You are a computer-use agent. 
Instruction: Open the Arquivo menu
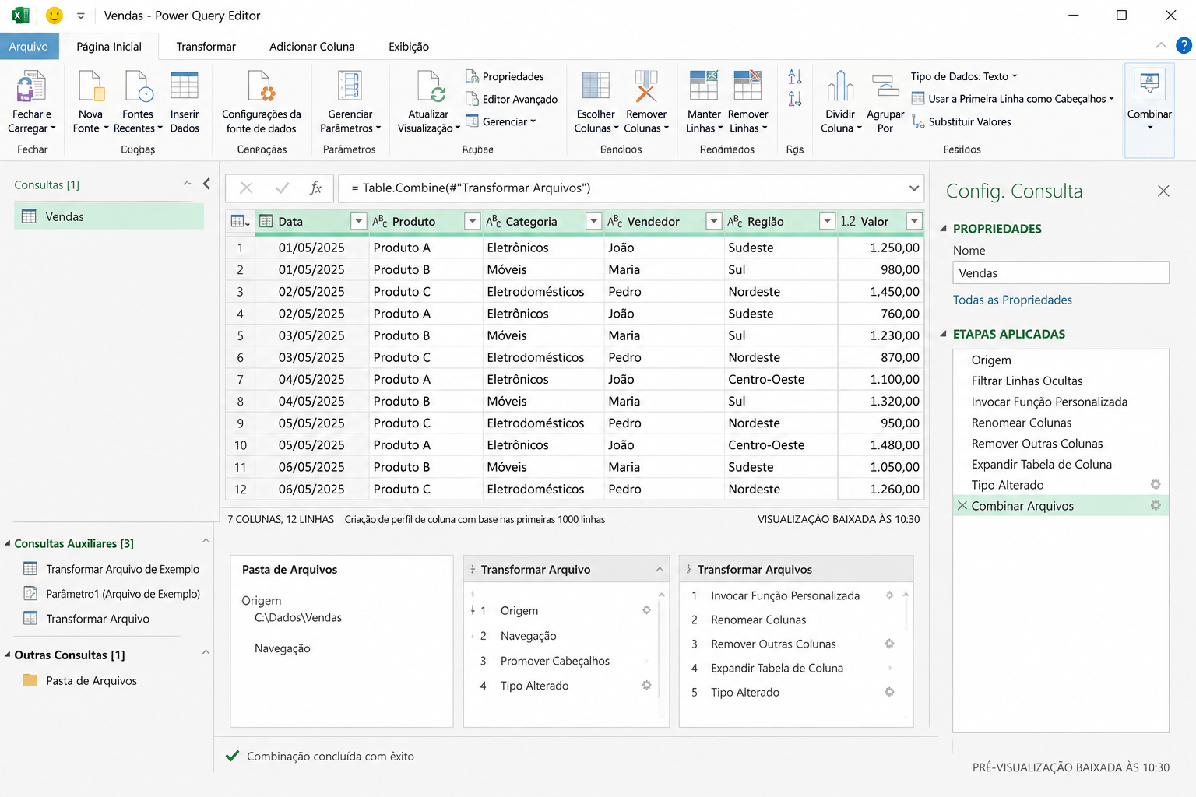tap(29, 47)
